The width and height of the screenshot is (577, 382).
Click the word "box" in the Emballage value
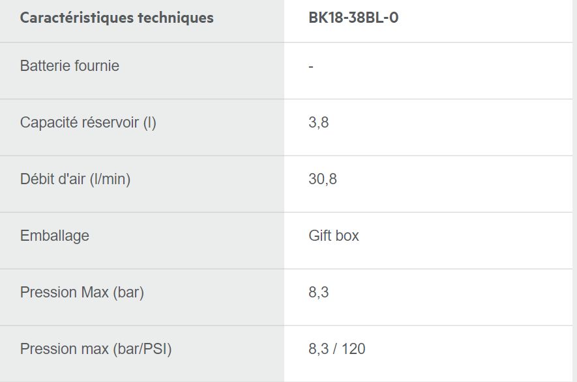click(x=348, y=236)
